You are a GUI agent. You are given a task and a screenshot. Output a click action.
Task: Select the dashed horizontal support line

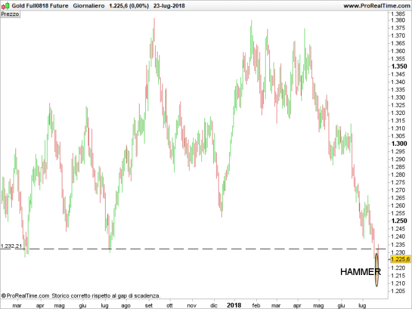tap(185, 249)
